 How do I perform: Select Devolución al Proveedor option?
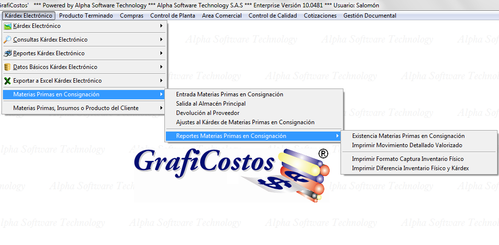pyautogui.click(x=207, y=113)
